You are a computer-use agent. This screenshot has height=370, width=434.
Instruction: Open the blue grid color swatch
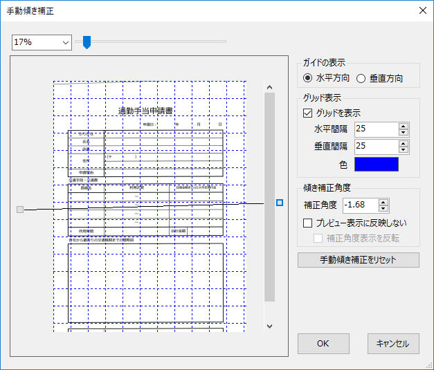377,165
